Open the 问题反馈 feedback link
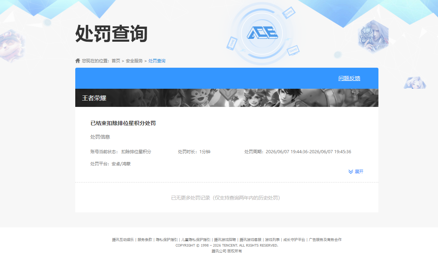Screen dimensions: 438x253 (349, 78)
